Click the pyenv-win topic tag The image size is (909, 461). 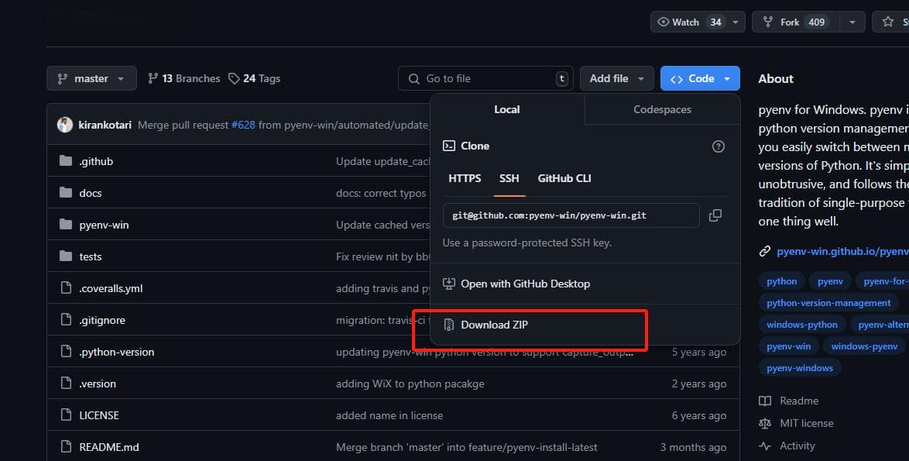click(788, 346)
